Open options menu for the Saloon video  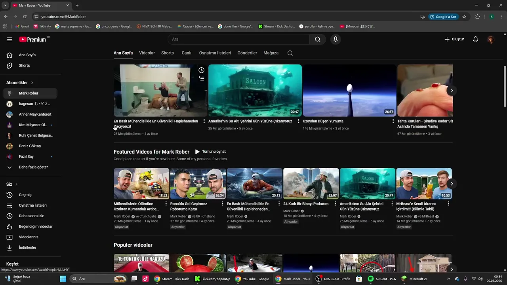click(x=299, y=121)
